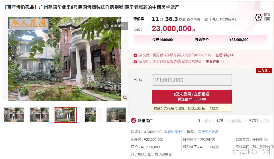Open the live replay bar chart icon
Image resolution: width=274 pixels, height=159 pixels.
tap(106, 26)
